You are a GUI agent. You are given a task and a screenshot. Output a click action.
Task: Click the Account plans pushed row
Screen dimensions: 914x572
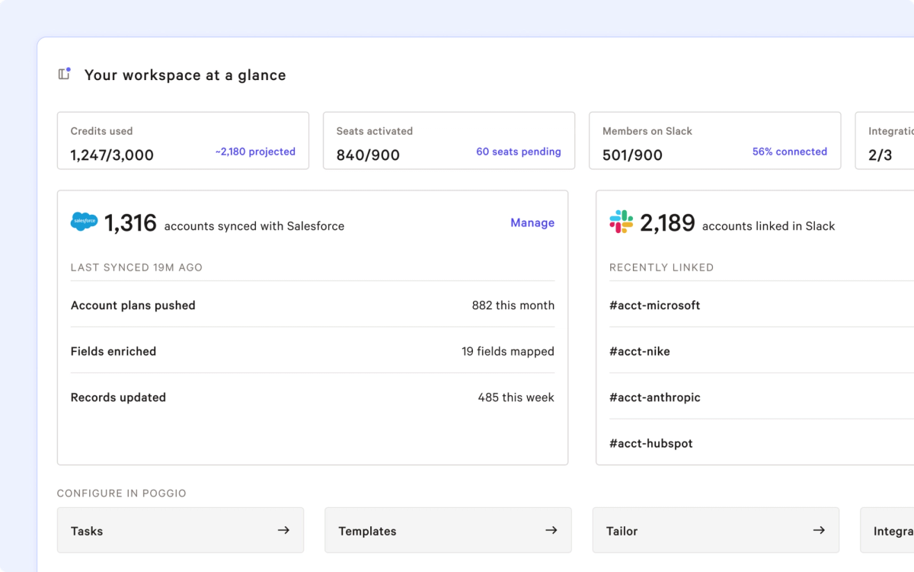pos(312,305)
